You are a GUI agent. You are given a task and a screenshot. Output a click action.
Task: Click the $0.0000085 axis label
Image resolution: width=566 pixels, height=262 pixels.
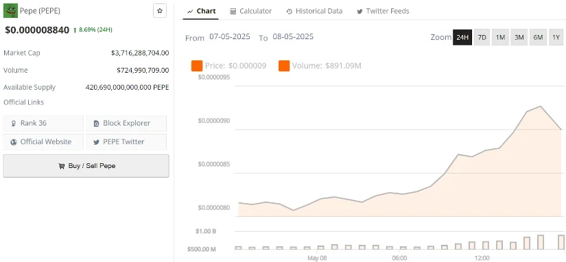214,164
